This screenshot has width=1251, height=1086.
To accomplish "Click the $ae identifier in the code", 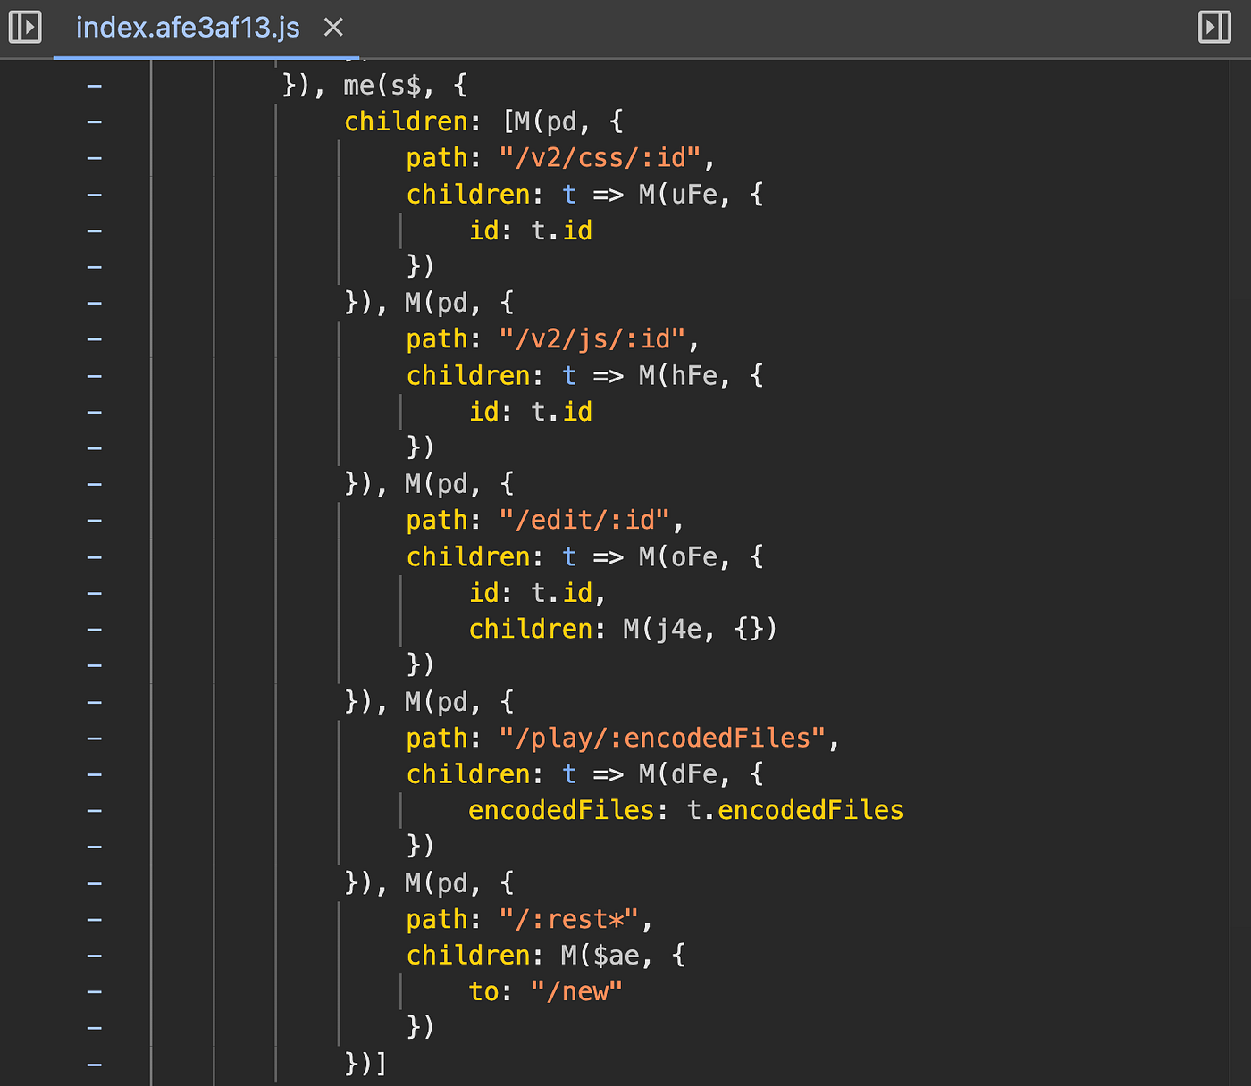I will point(617,956).
